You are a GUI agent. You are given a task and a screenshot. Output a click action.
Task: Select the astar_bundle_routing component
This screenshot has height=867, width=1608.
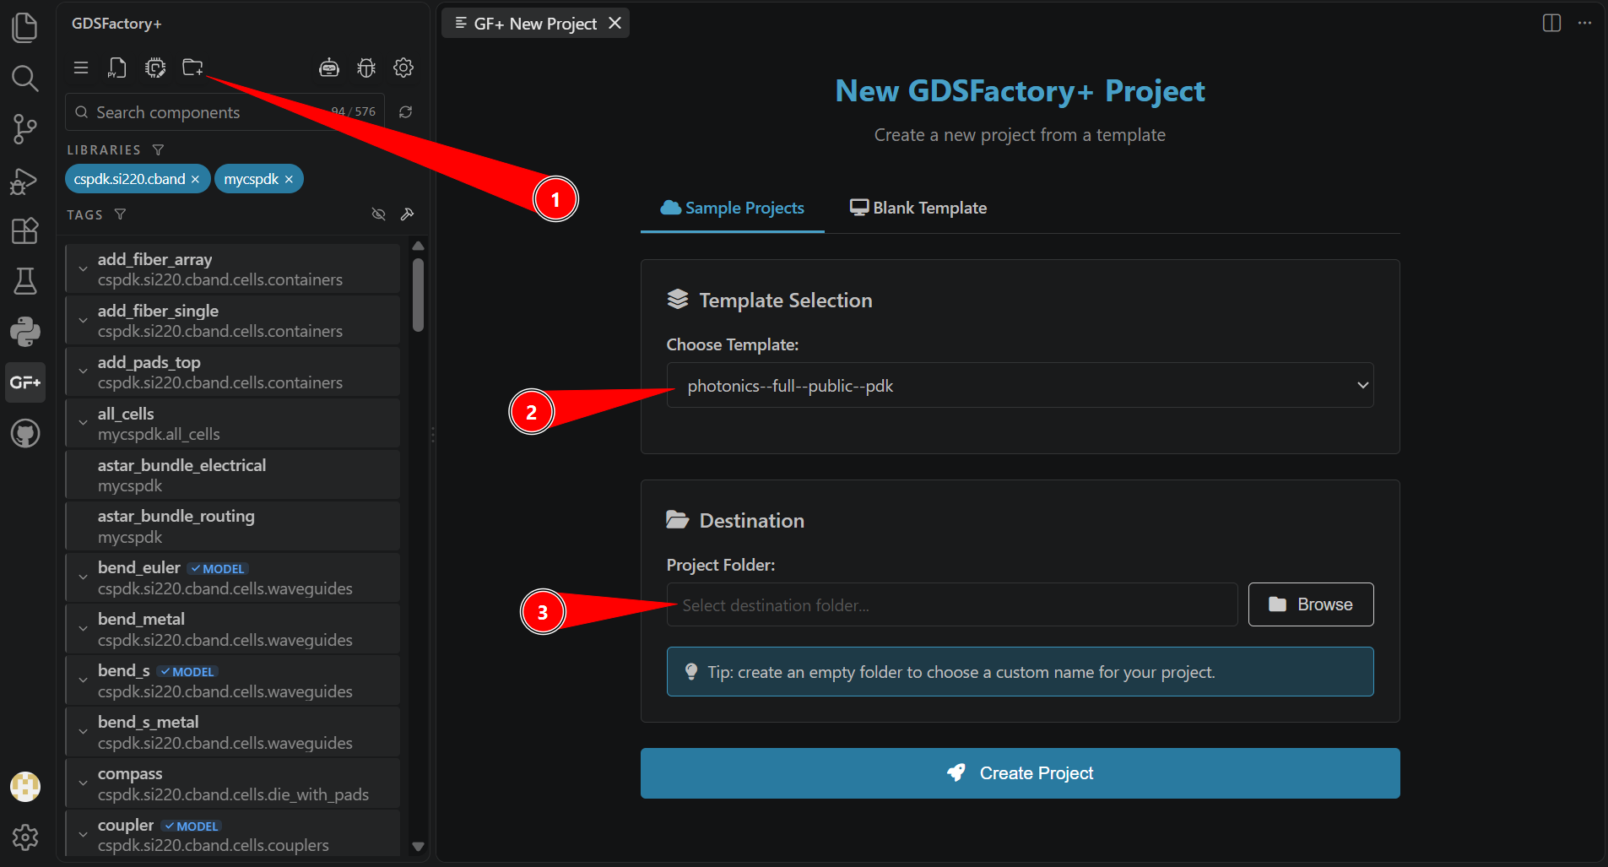coord(233,526)
